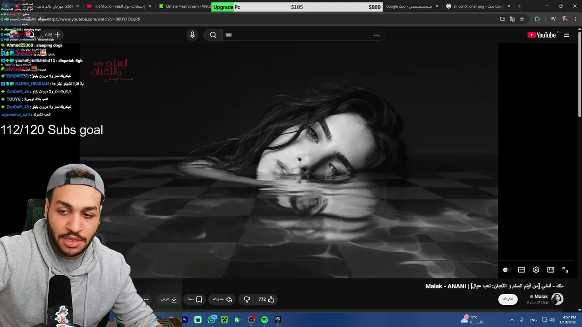Click the 112/120 Subs goal text
Screen dimensions: 582x327
click(52, 130)
